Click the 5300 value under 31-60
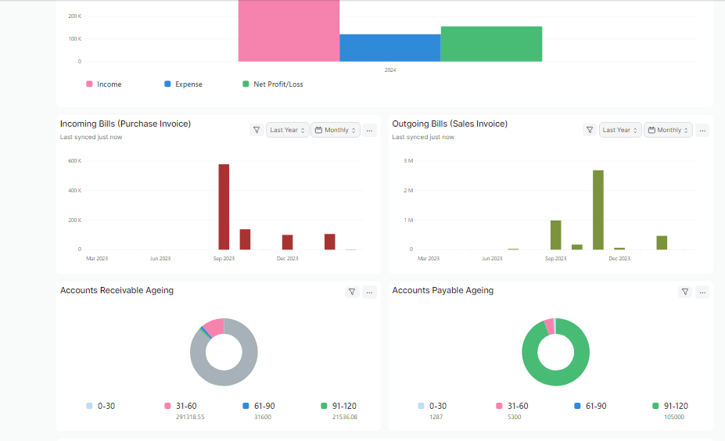725x441 pixels. [x=514, y=417]
